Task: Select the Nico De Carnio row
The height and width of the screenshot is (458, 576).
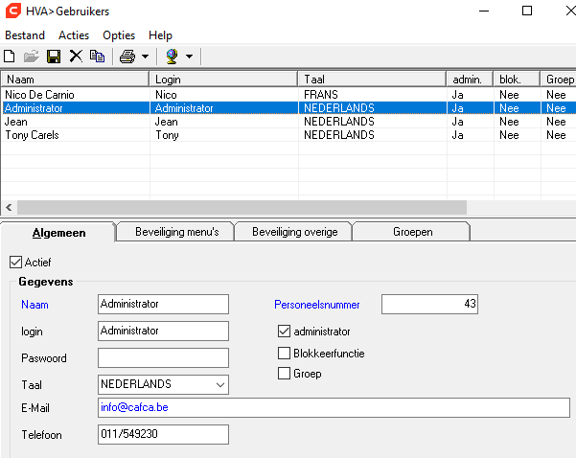Action: click(x=288, y=95)
